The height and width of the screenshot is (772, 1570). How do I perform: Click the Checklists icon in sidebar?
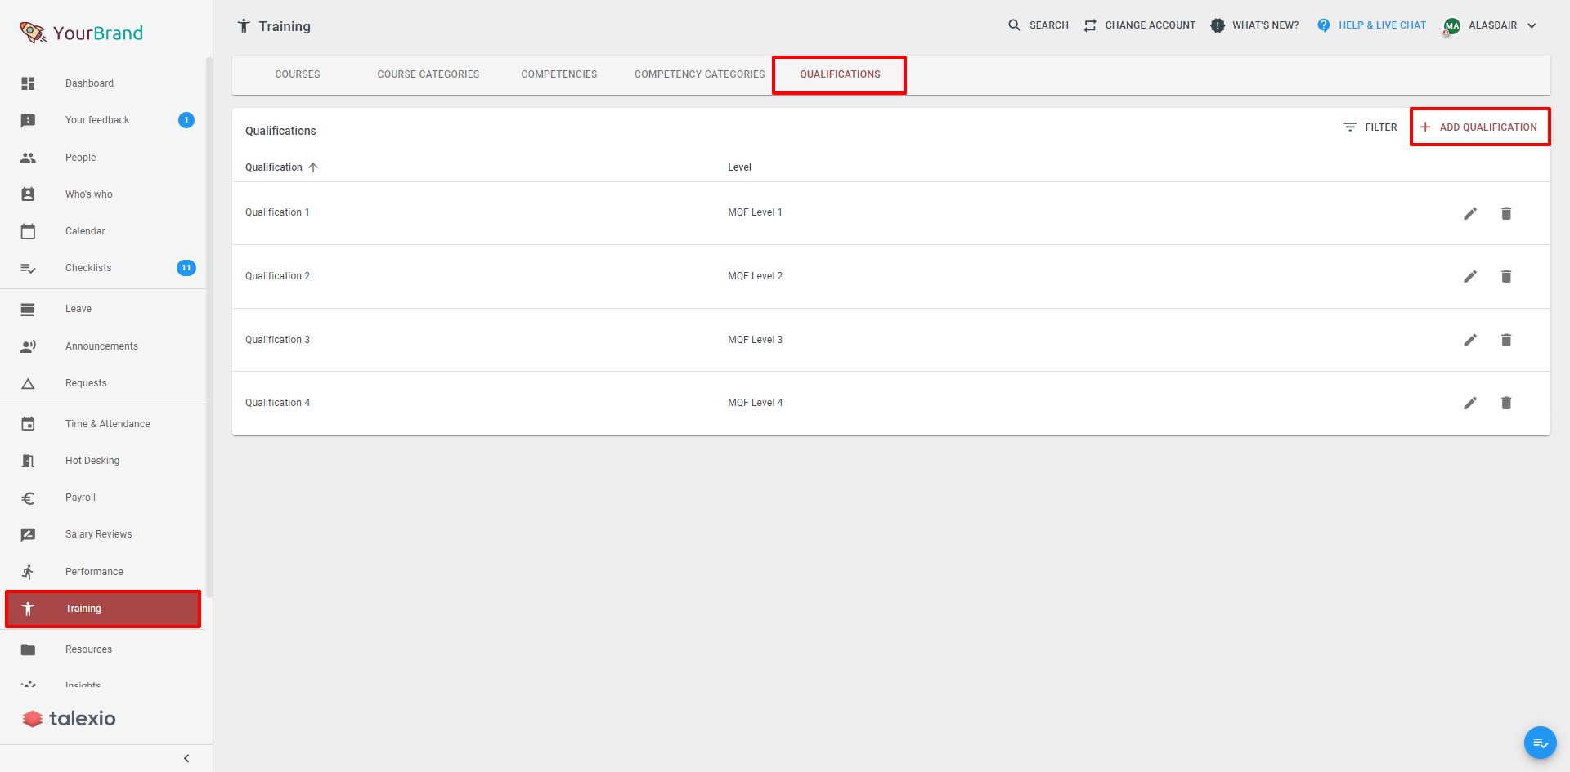pos(28,268)
